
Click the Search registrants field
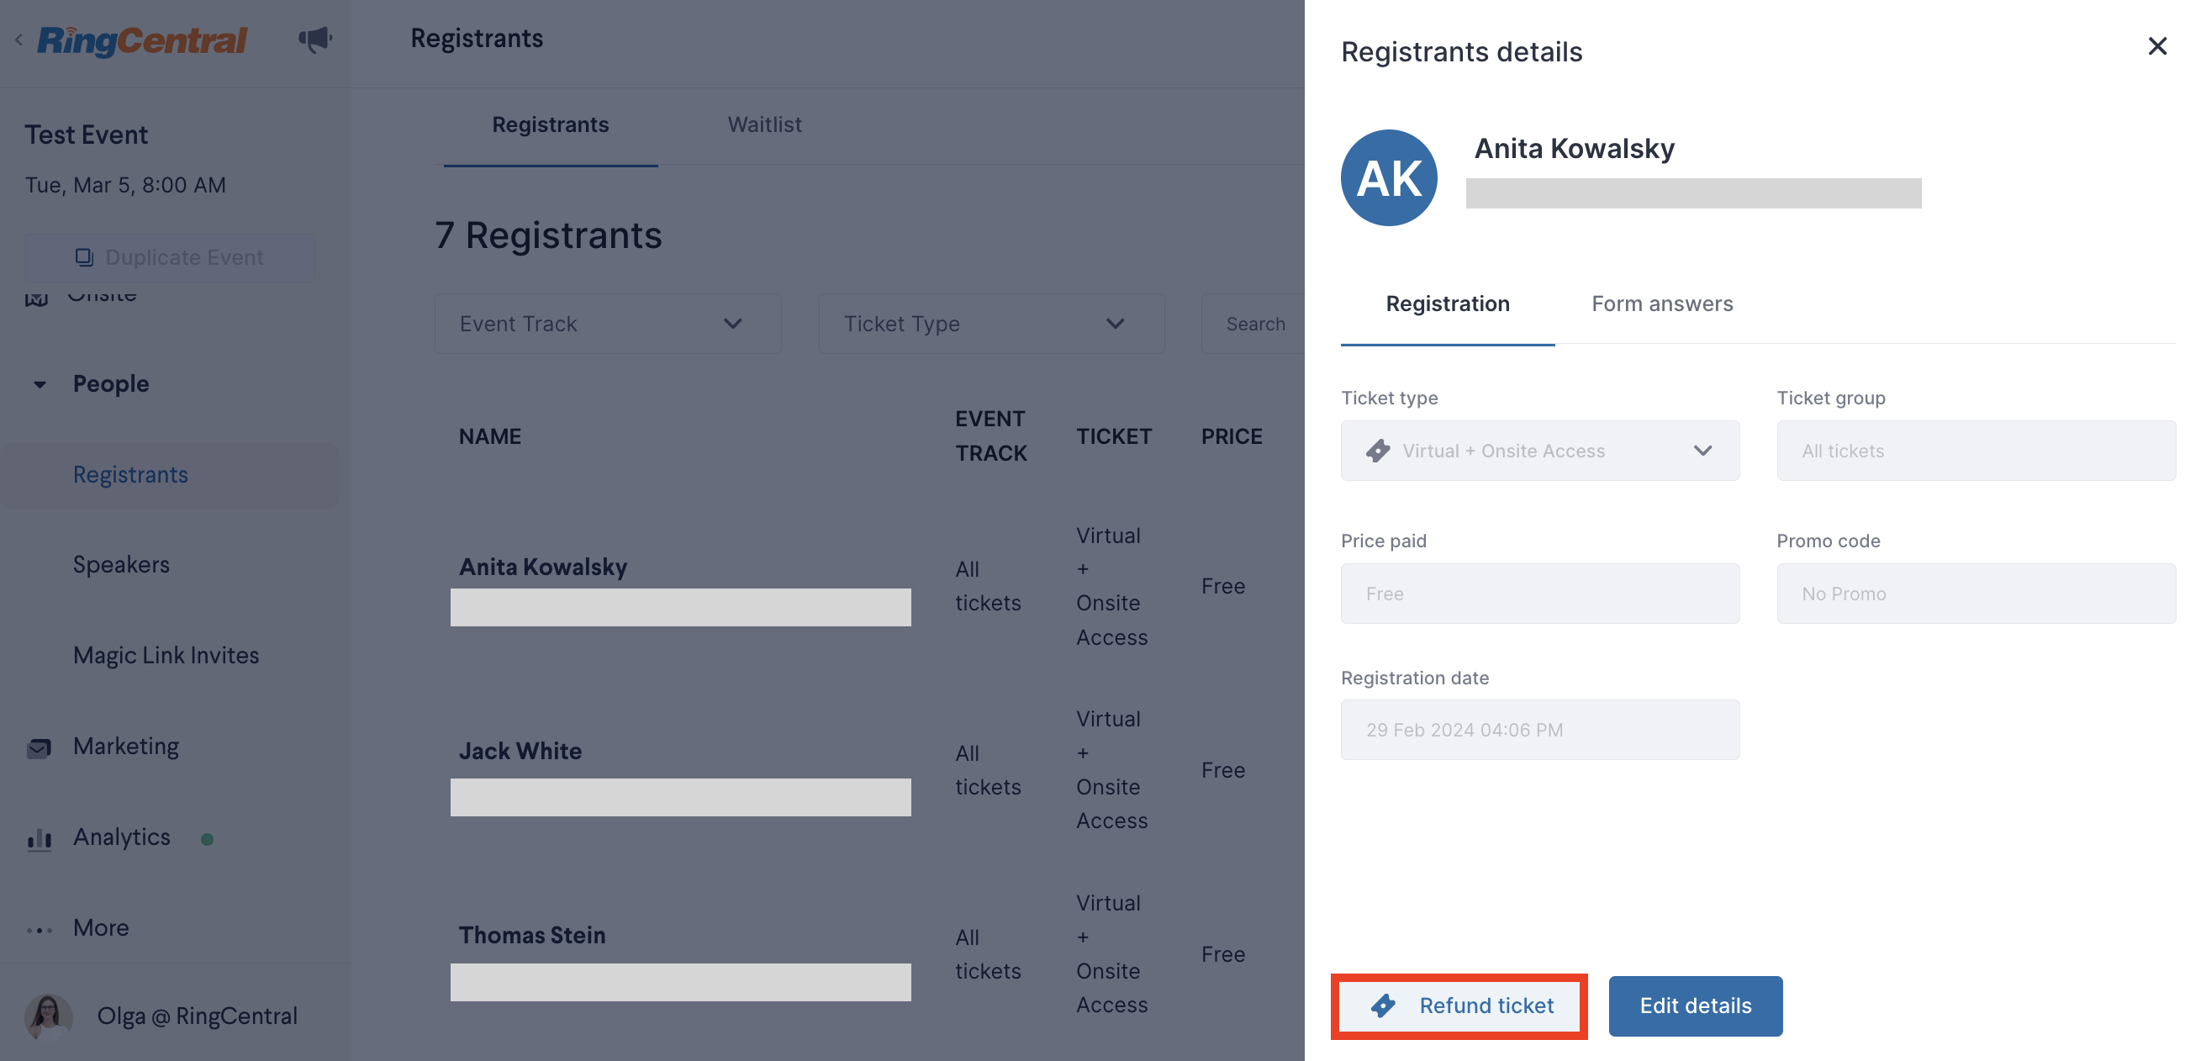coord(1254,324)
